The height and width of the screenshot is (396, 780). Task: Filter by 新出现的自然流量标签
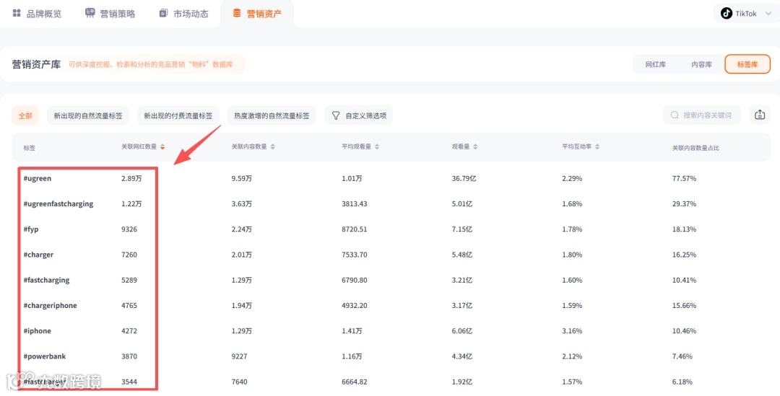[88, 115]
